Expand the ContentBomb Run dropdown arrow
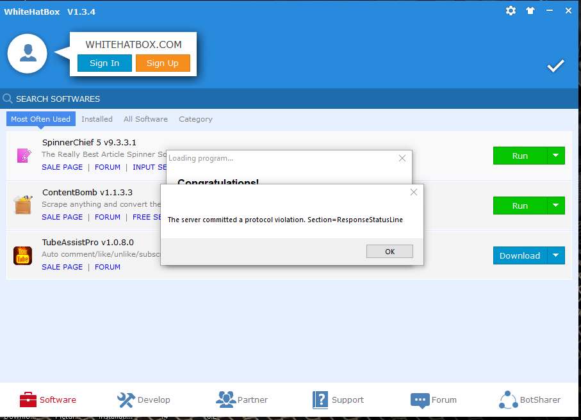 (x=555, y=206)
